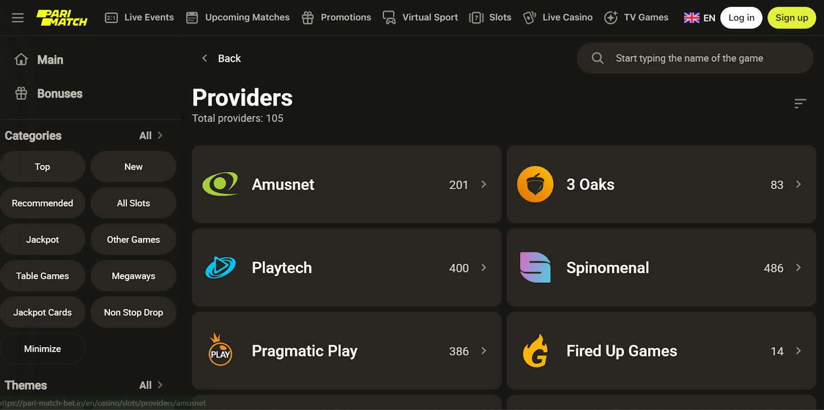Image resolution: width=824 pixels, height=410 pixels.
Task: Click the Amusnet provider name
Action: [283, 184]
